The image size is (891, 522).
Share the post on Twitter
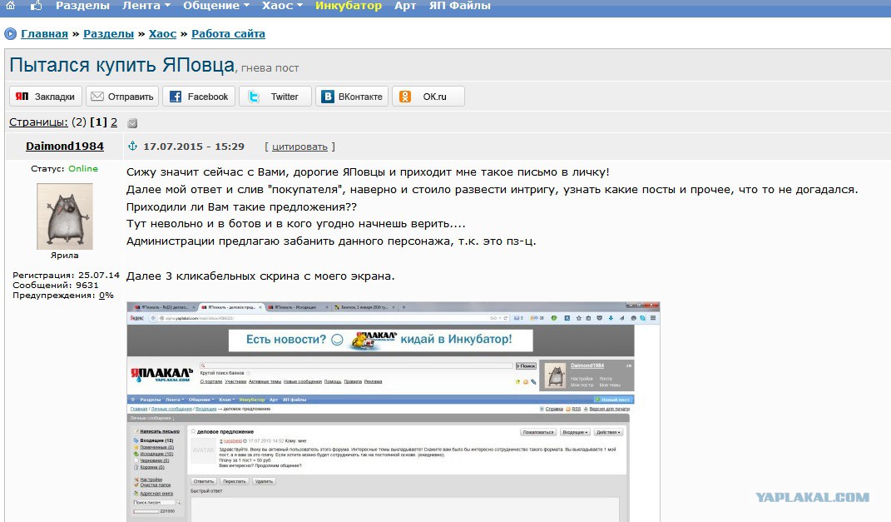275,96
